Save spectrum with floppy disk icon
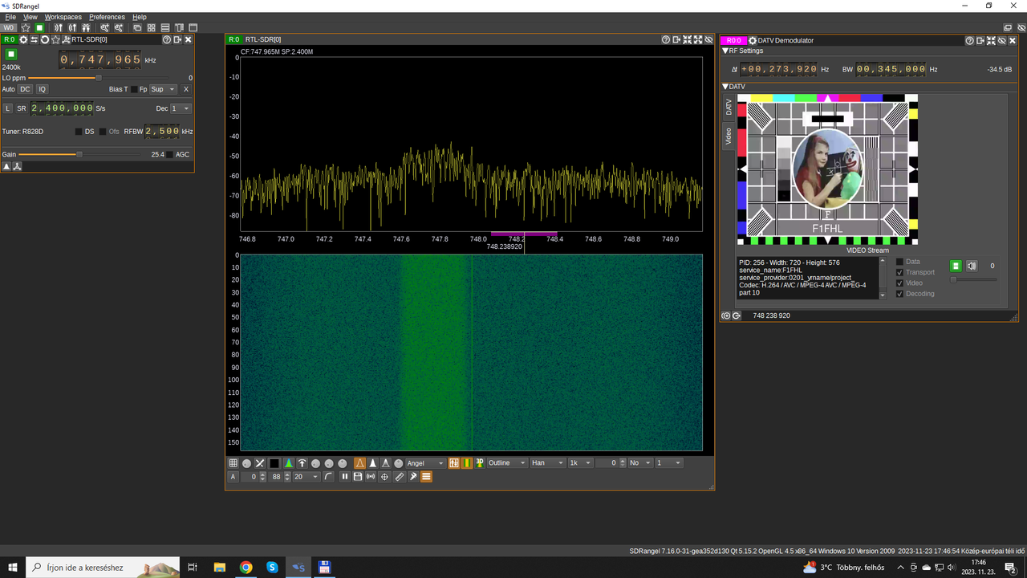 (358, 477)
